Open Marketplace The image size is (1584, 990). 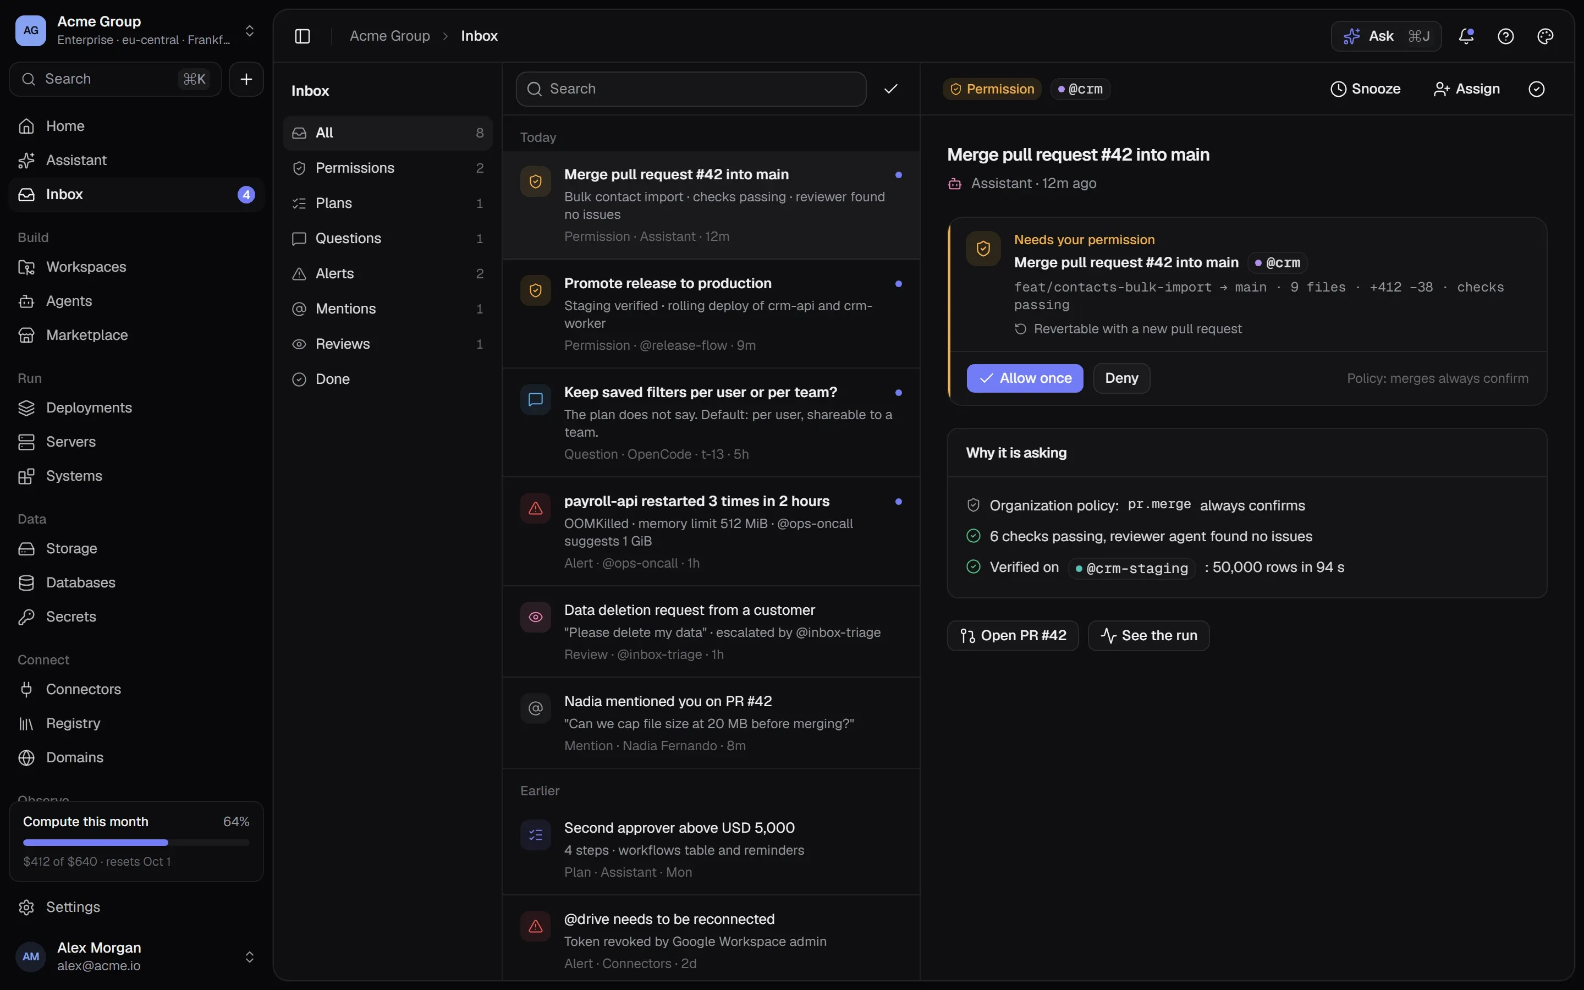[136, 334]
